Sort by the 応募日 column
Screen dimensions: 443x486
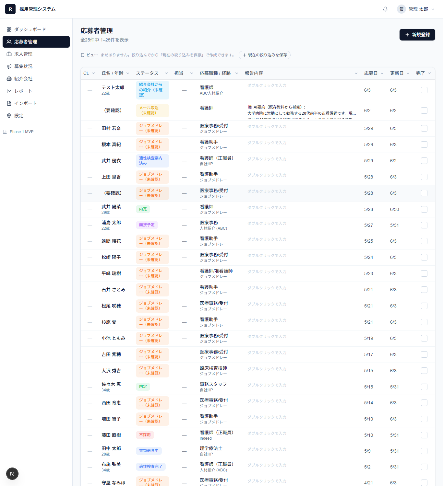click(371, 73)
